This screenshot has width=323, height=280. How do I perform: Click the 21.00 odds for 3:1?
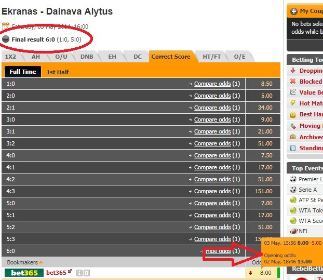[265, 131]
